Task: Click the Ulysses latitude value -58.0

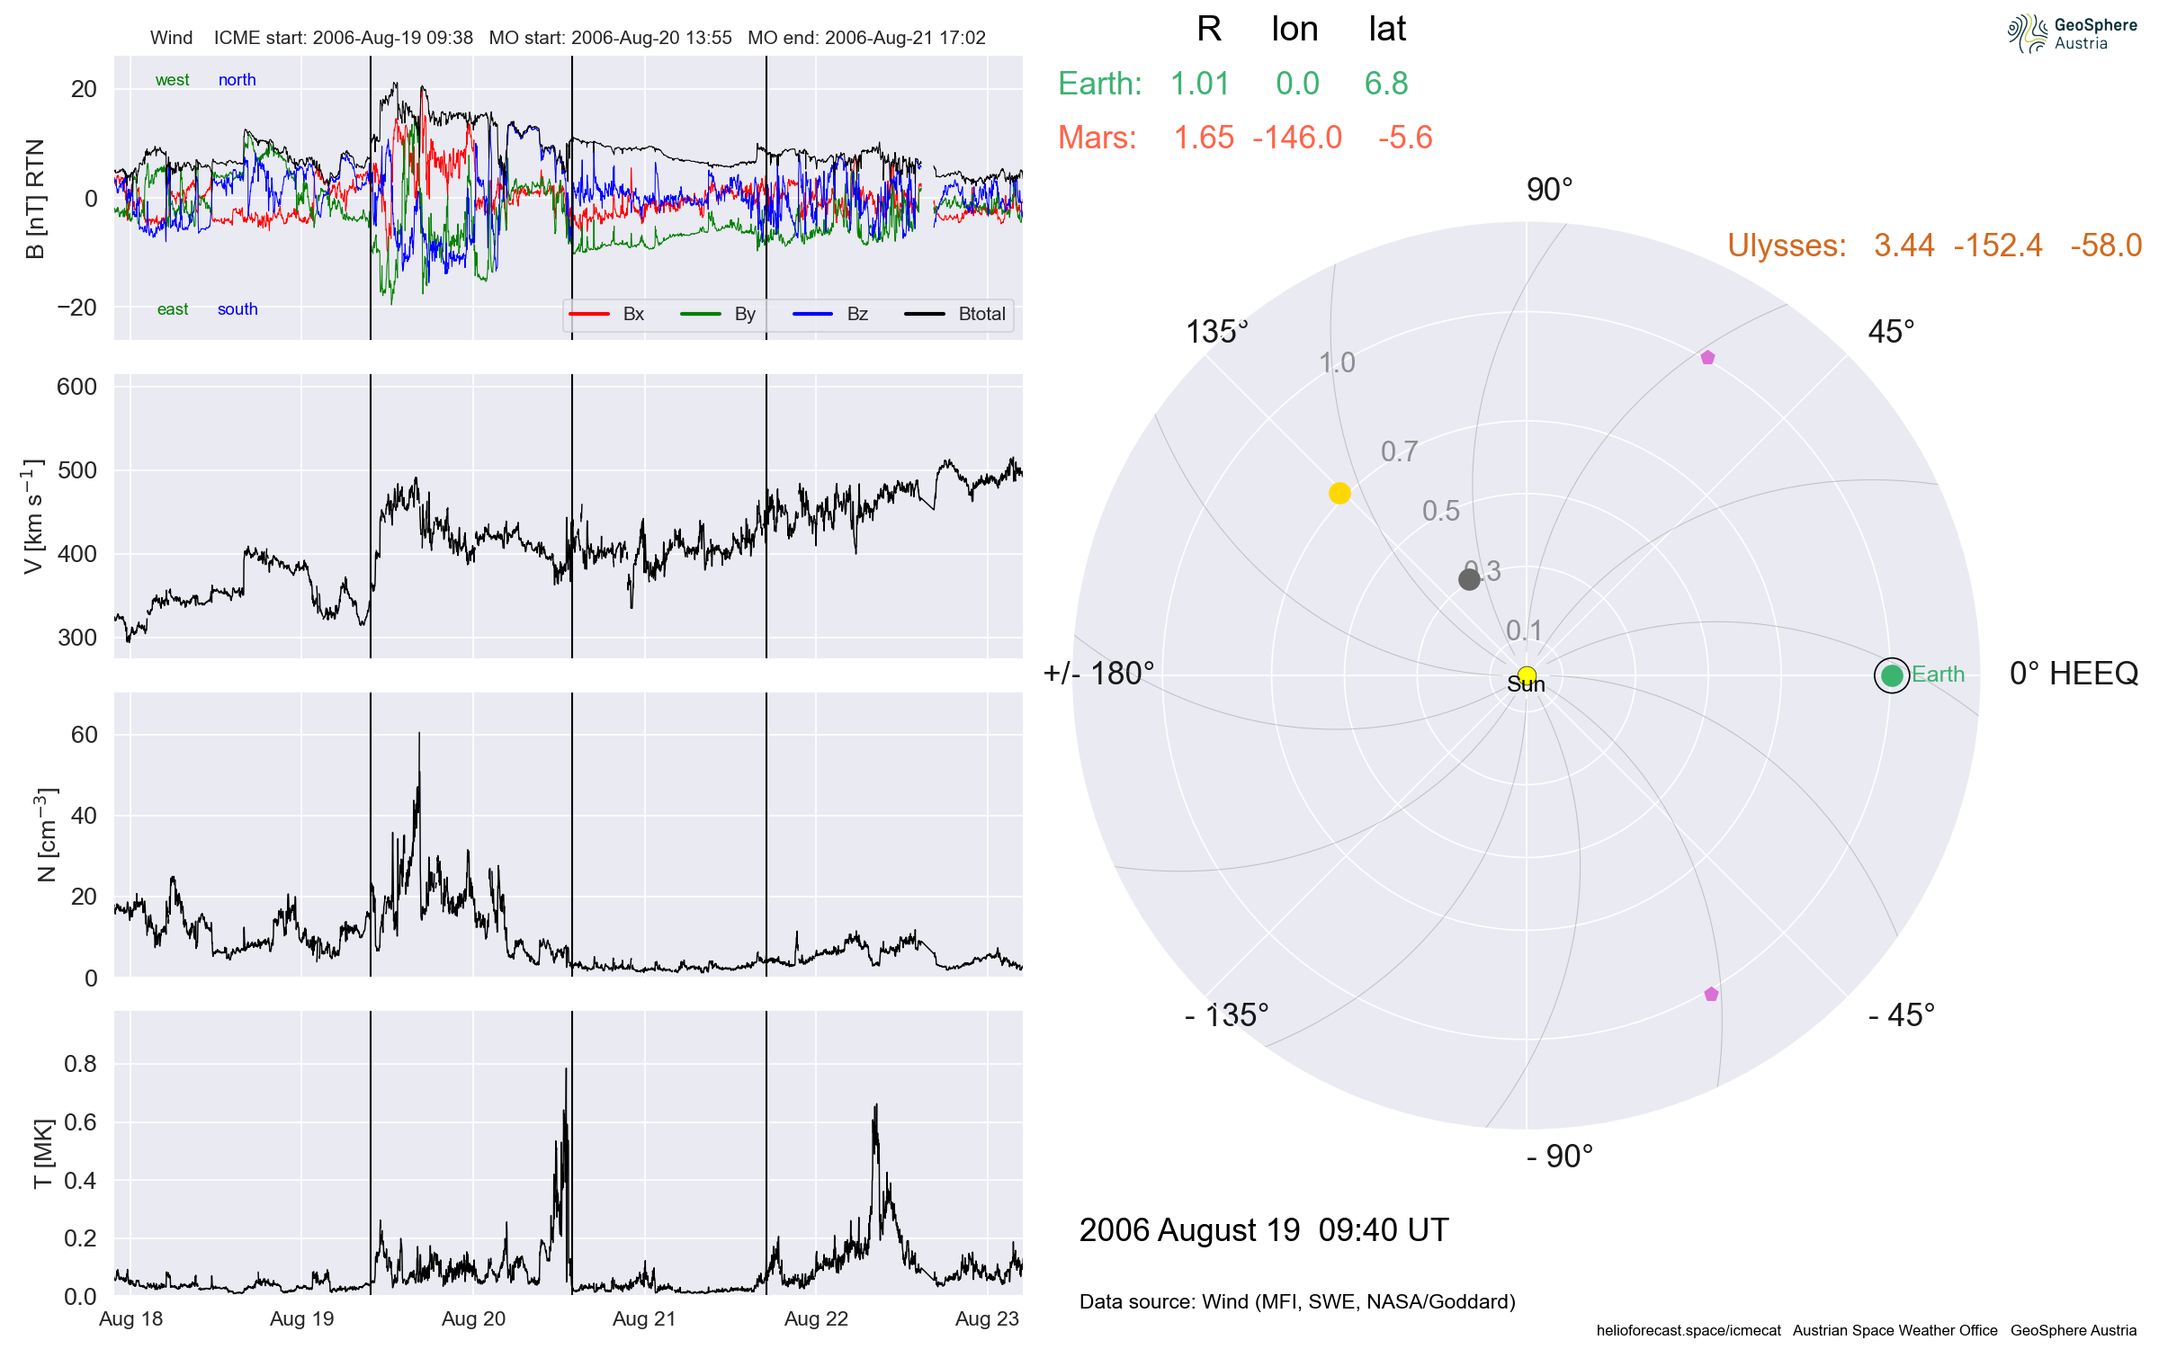Action: [x=2106, y=246]
